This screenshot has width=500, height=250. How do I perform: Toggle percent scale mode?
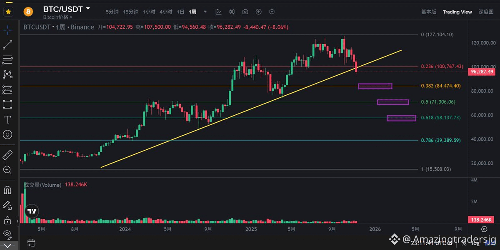click(x=464, y=243)
